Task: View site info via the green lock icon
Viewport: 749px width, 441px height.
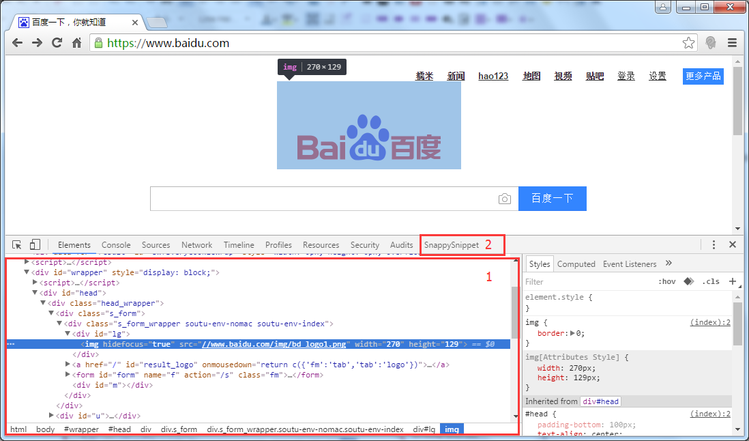Action: click(98, 43)
